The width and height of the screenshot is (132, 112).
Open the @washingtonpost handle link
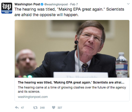(x=56, y=4)
